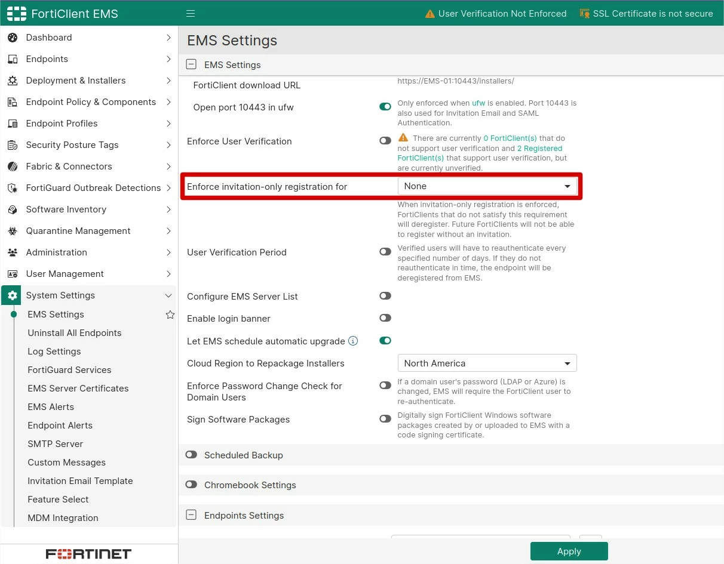Click the Fortinet logo at sidebar bottom

point(88,554)
